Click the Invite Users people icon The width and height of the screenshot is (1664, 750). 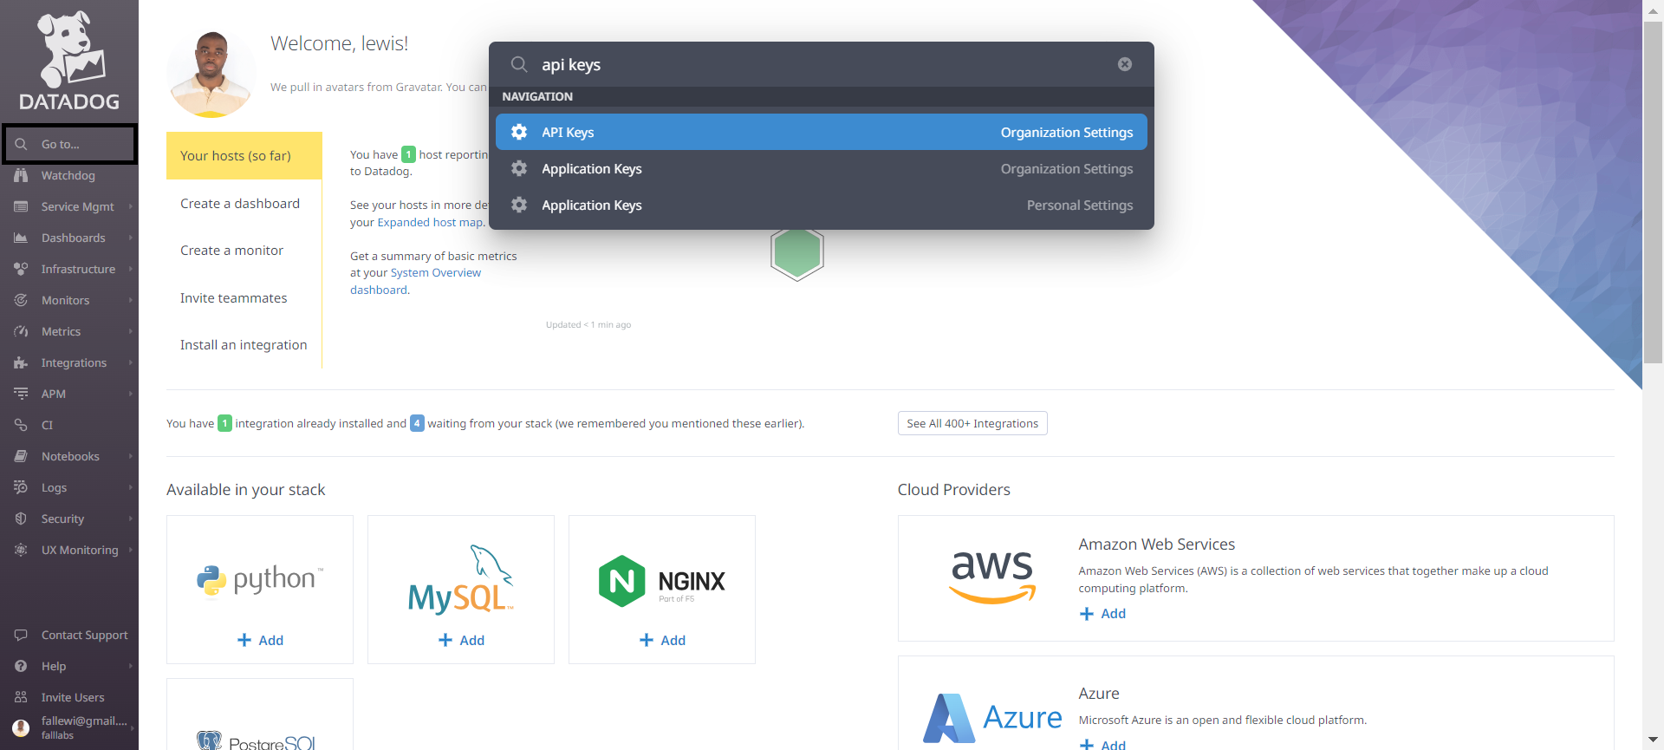(x=21, y=697)
